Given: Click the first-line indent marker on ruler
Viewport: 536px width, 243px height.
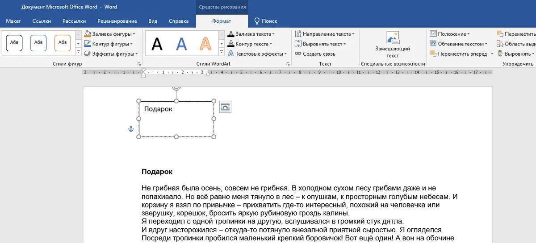Looking at the screenshot, I should tap(143, 70).
